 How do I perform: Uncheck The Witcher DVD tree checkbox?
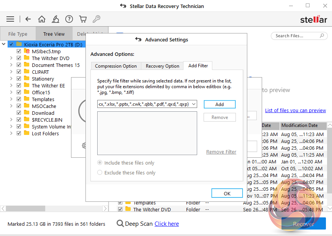pos(19,58)
